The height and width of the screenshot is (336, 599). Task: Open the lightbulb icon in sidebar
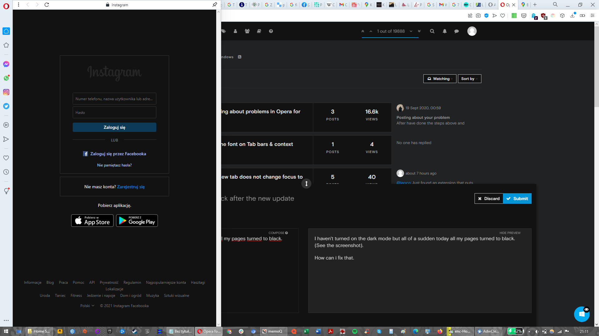point(6,191)
